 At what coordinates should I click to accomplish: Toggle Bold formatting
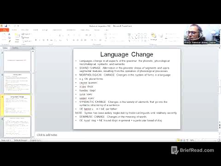36,40
